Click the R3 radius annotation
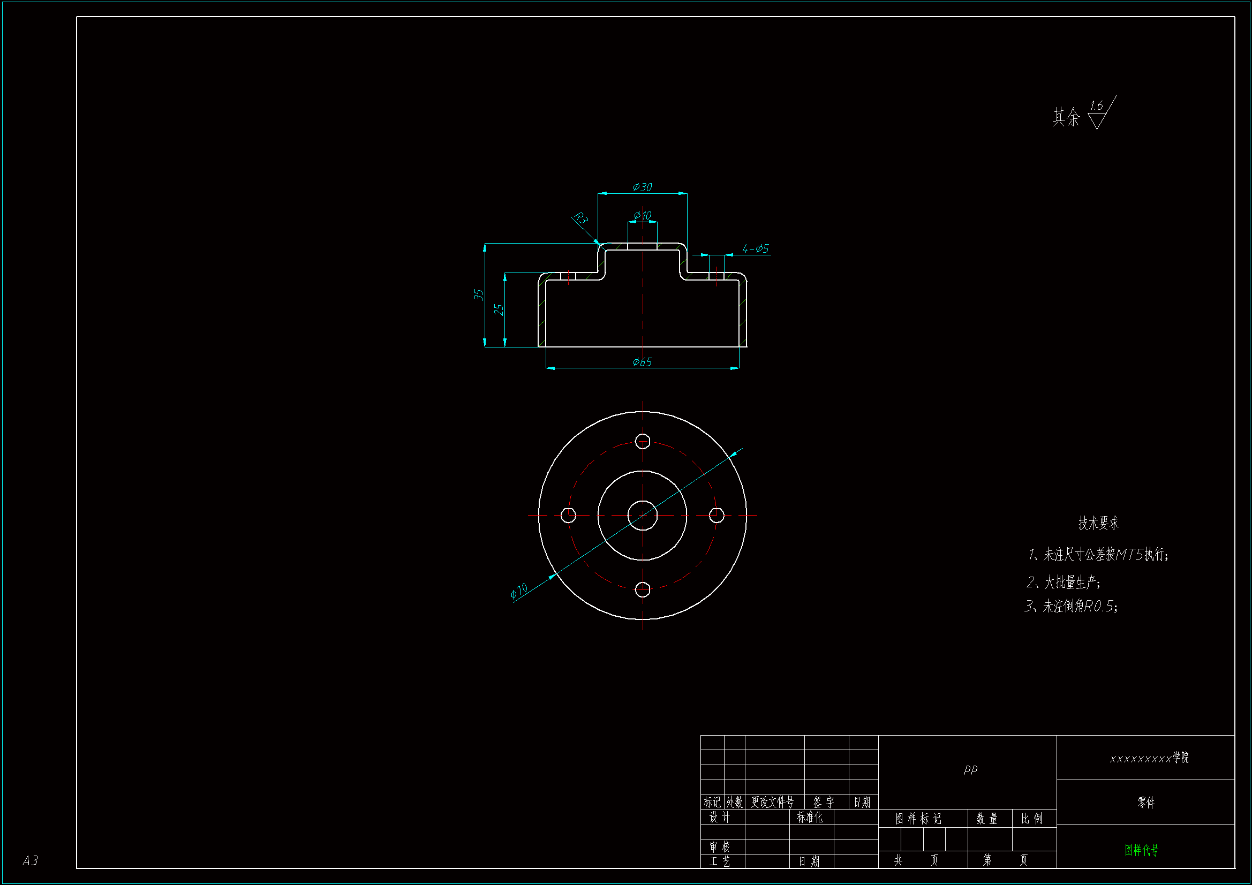The image size is (1252, 885). [580, 218]
